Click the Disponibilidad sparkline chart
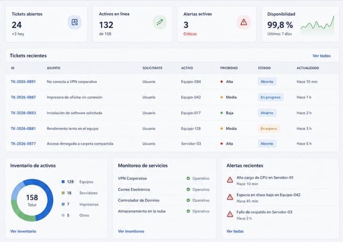The height and width of the screenshot is (242, 343). click(x=317, y=25)
